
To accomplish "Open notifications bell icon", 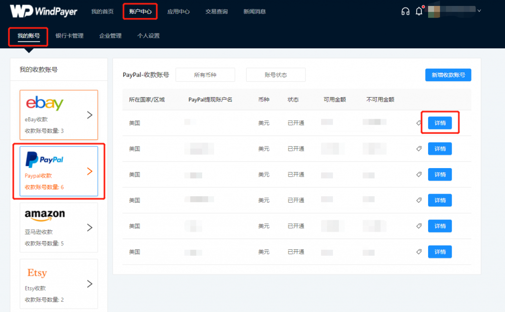I will click(x=419, y=11).
